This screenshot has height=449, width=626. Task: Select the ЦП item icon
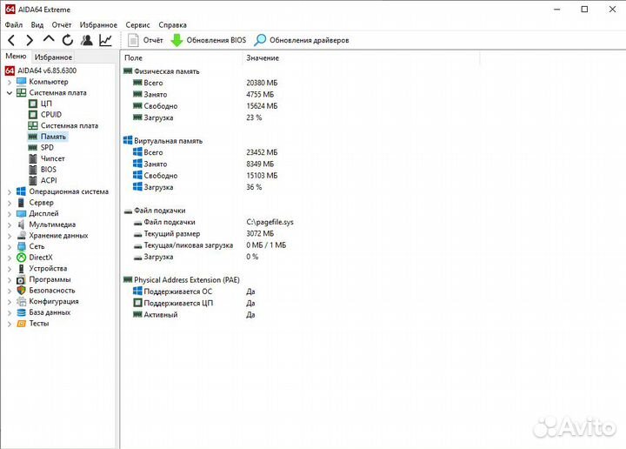tap(33, 104)
